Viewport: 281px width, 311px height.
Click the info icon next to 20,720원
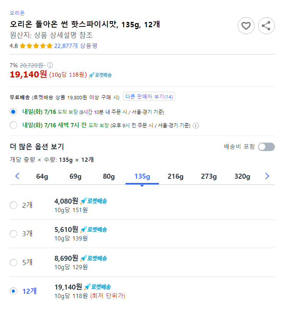50,65
